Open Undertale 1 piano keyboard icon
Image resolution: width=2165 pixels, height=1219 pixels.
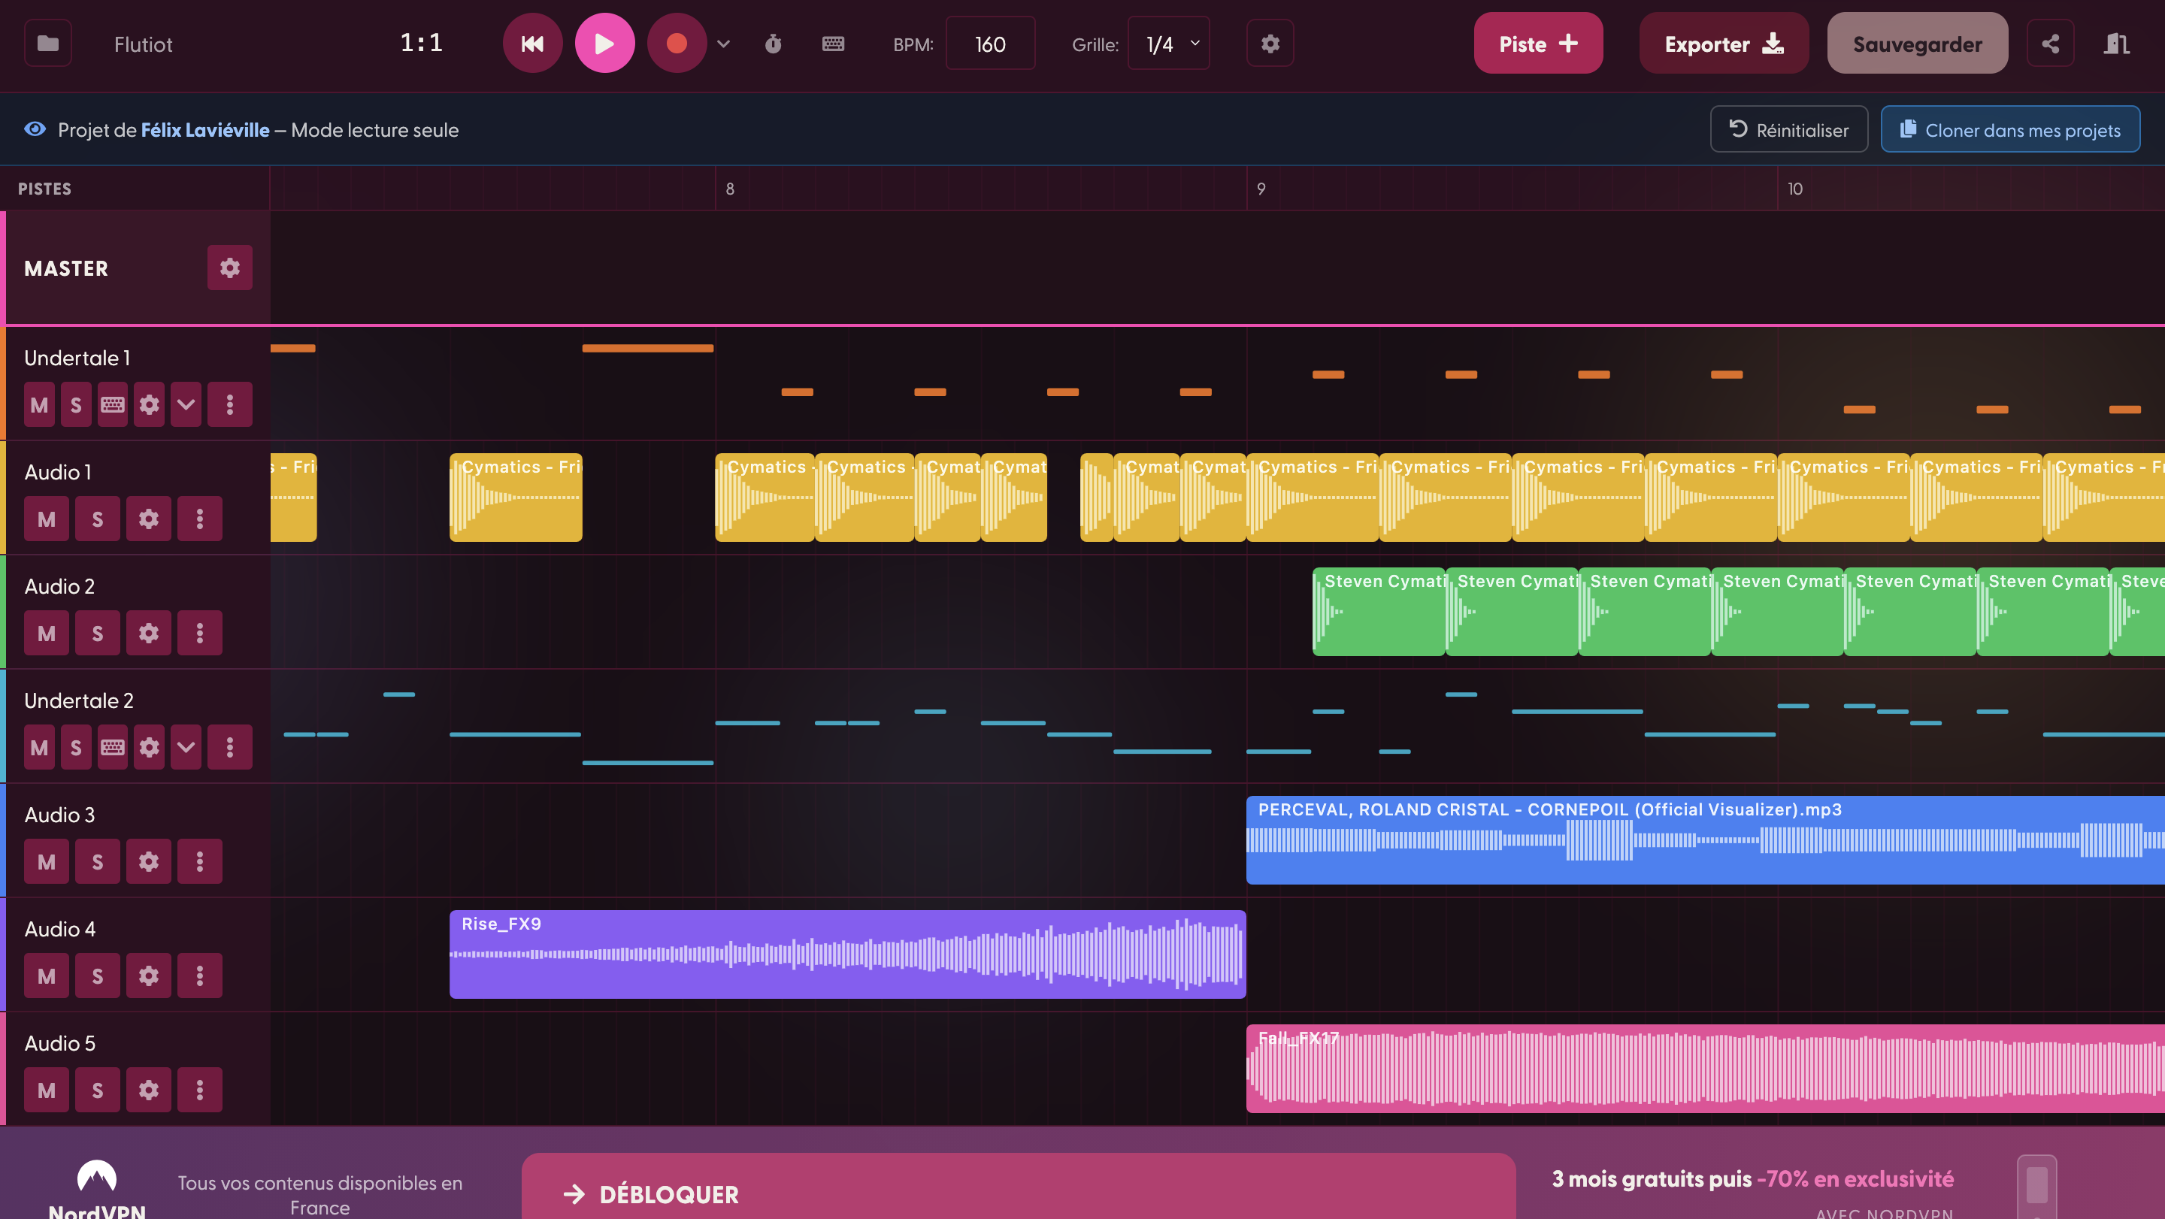pyautogui.click(x=113, y=405)
